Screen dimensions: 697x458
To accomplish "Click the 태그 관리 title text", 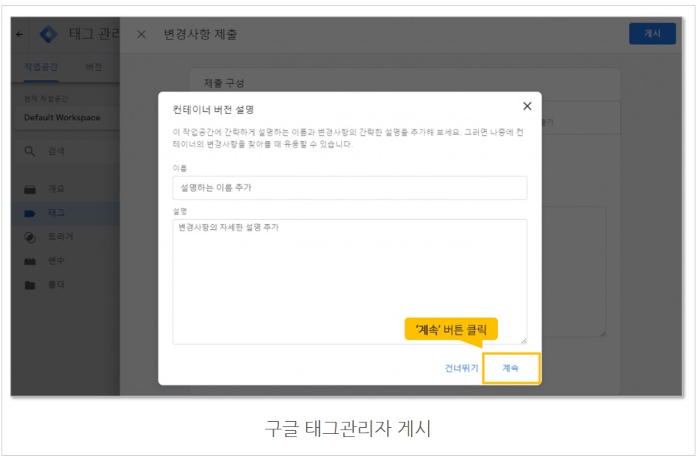I will tap(94, 34).
